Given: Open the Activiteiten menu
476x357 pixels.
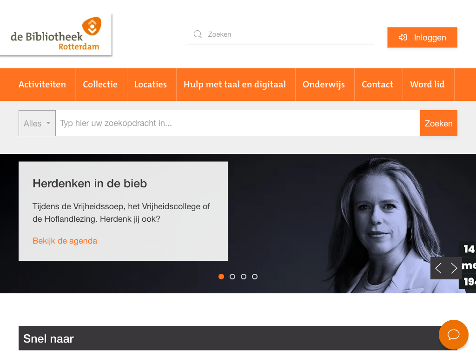Looking at the screenshot, I should pyautogui.click(x=42, y=85).
